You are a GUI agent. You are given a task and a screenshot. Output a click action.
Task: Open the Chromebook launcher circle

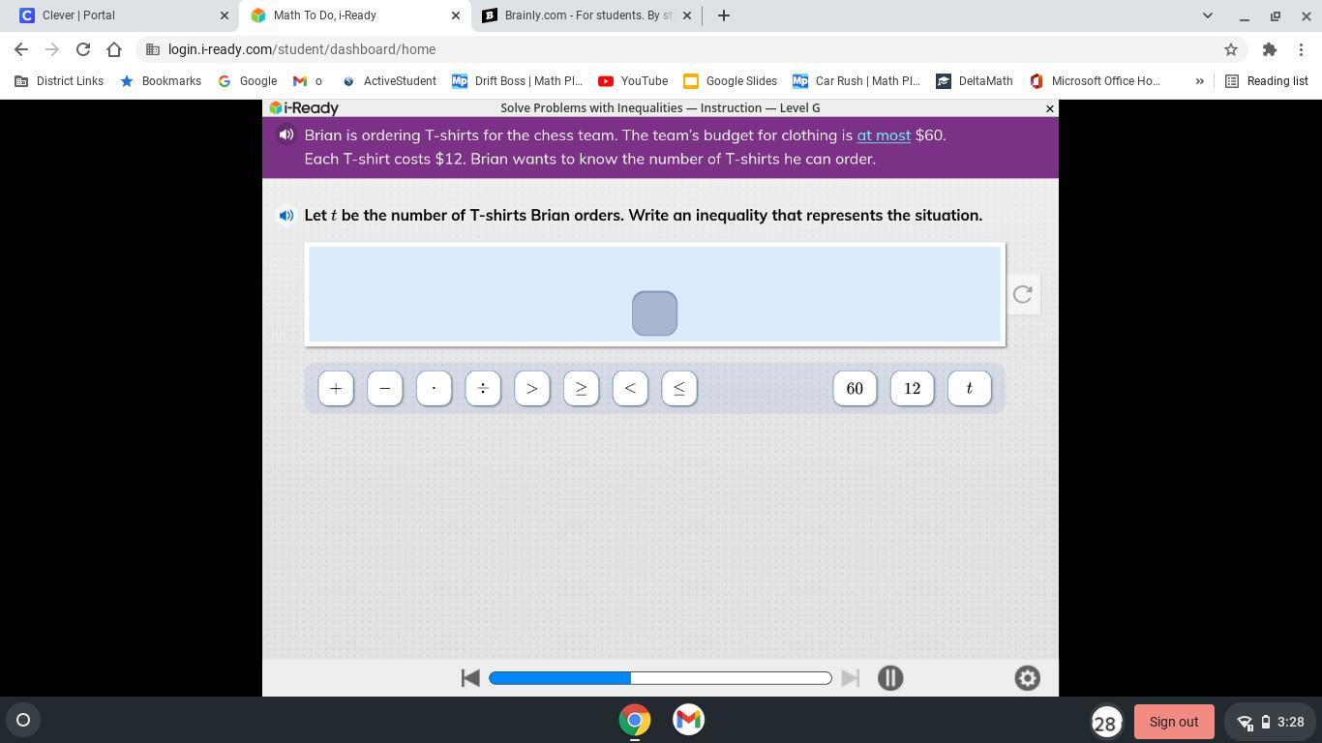pos(23,720)
